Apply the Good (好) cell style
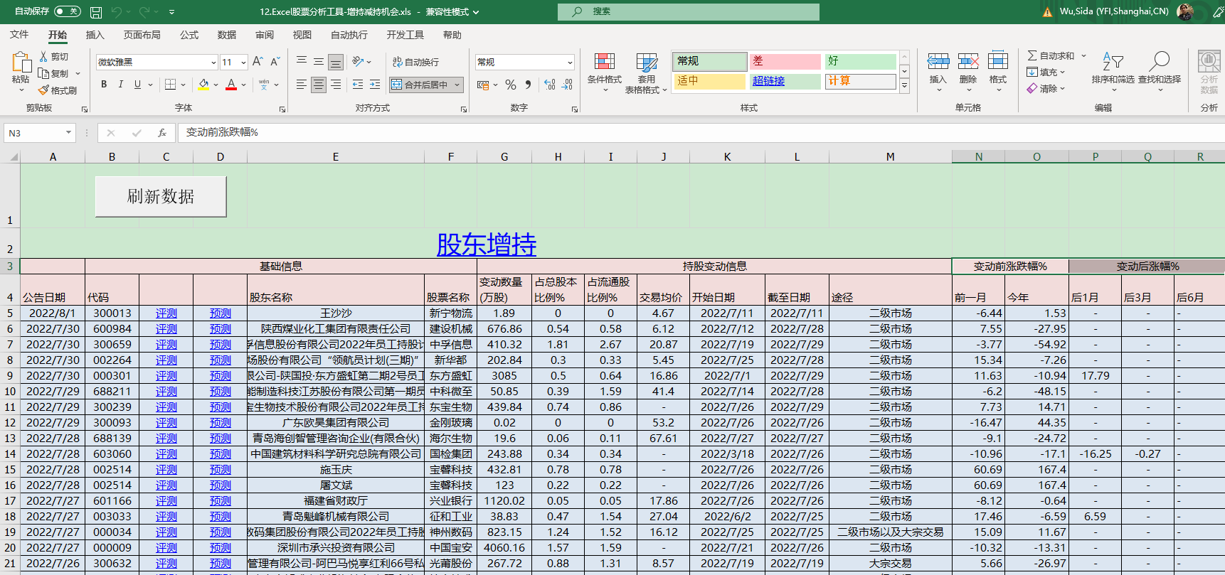1225x575 pixels. (x=861, y=62)
